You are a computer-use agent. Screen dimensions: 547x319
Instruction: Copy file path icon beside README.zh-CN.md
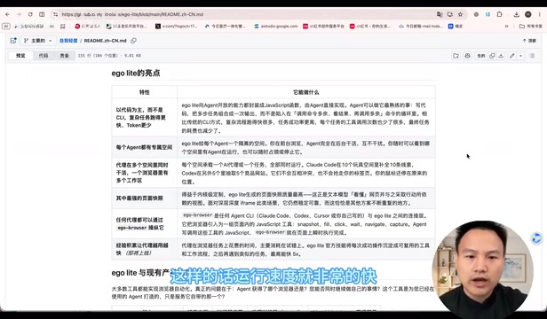[x=133, y=41]
